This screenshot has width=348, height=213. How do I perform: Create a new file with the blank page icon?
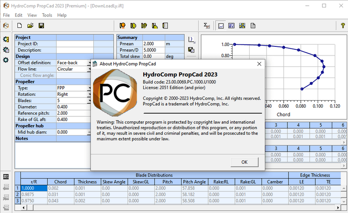pyautogui.click(x=20, y=26)
